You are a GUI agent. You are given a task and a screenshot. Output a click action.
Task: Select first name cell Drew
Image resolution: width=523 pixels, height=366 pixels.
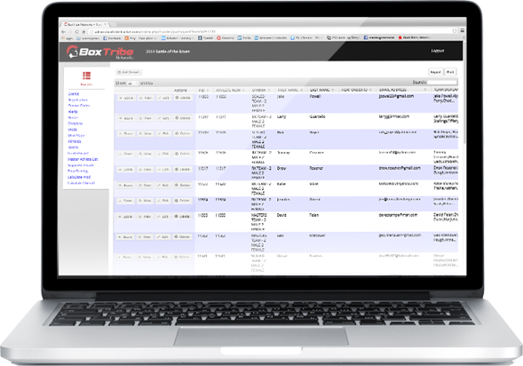281,169
